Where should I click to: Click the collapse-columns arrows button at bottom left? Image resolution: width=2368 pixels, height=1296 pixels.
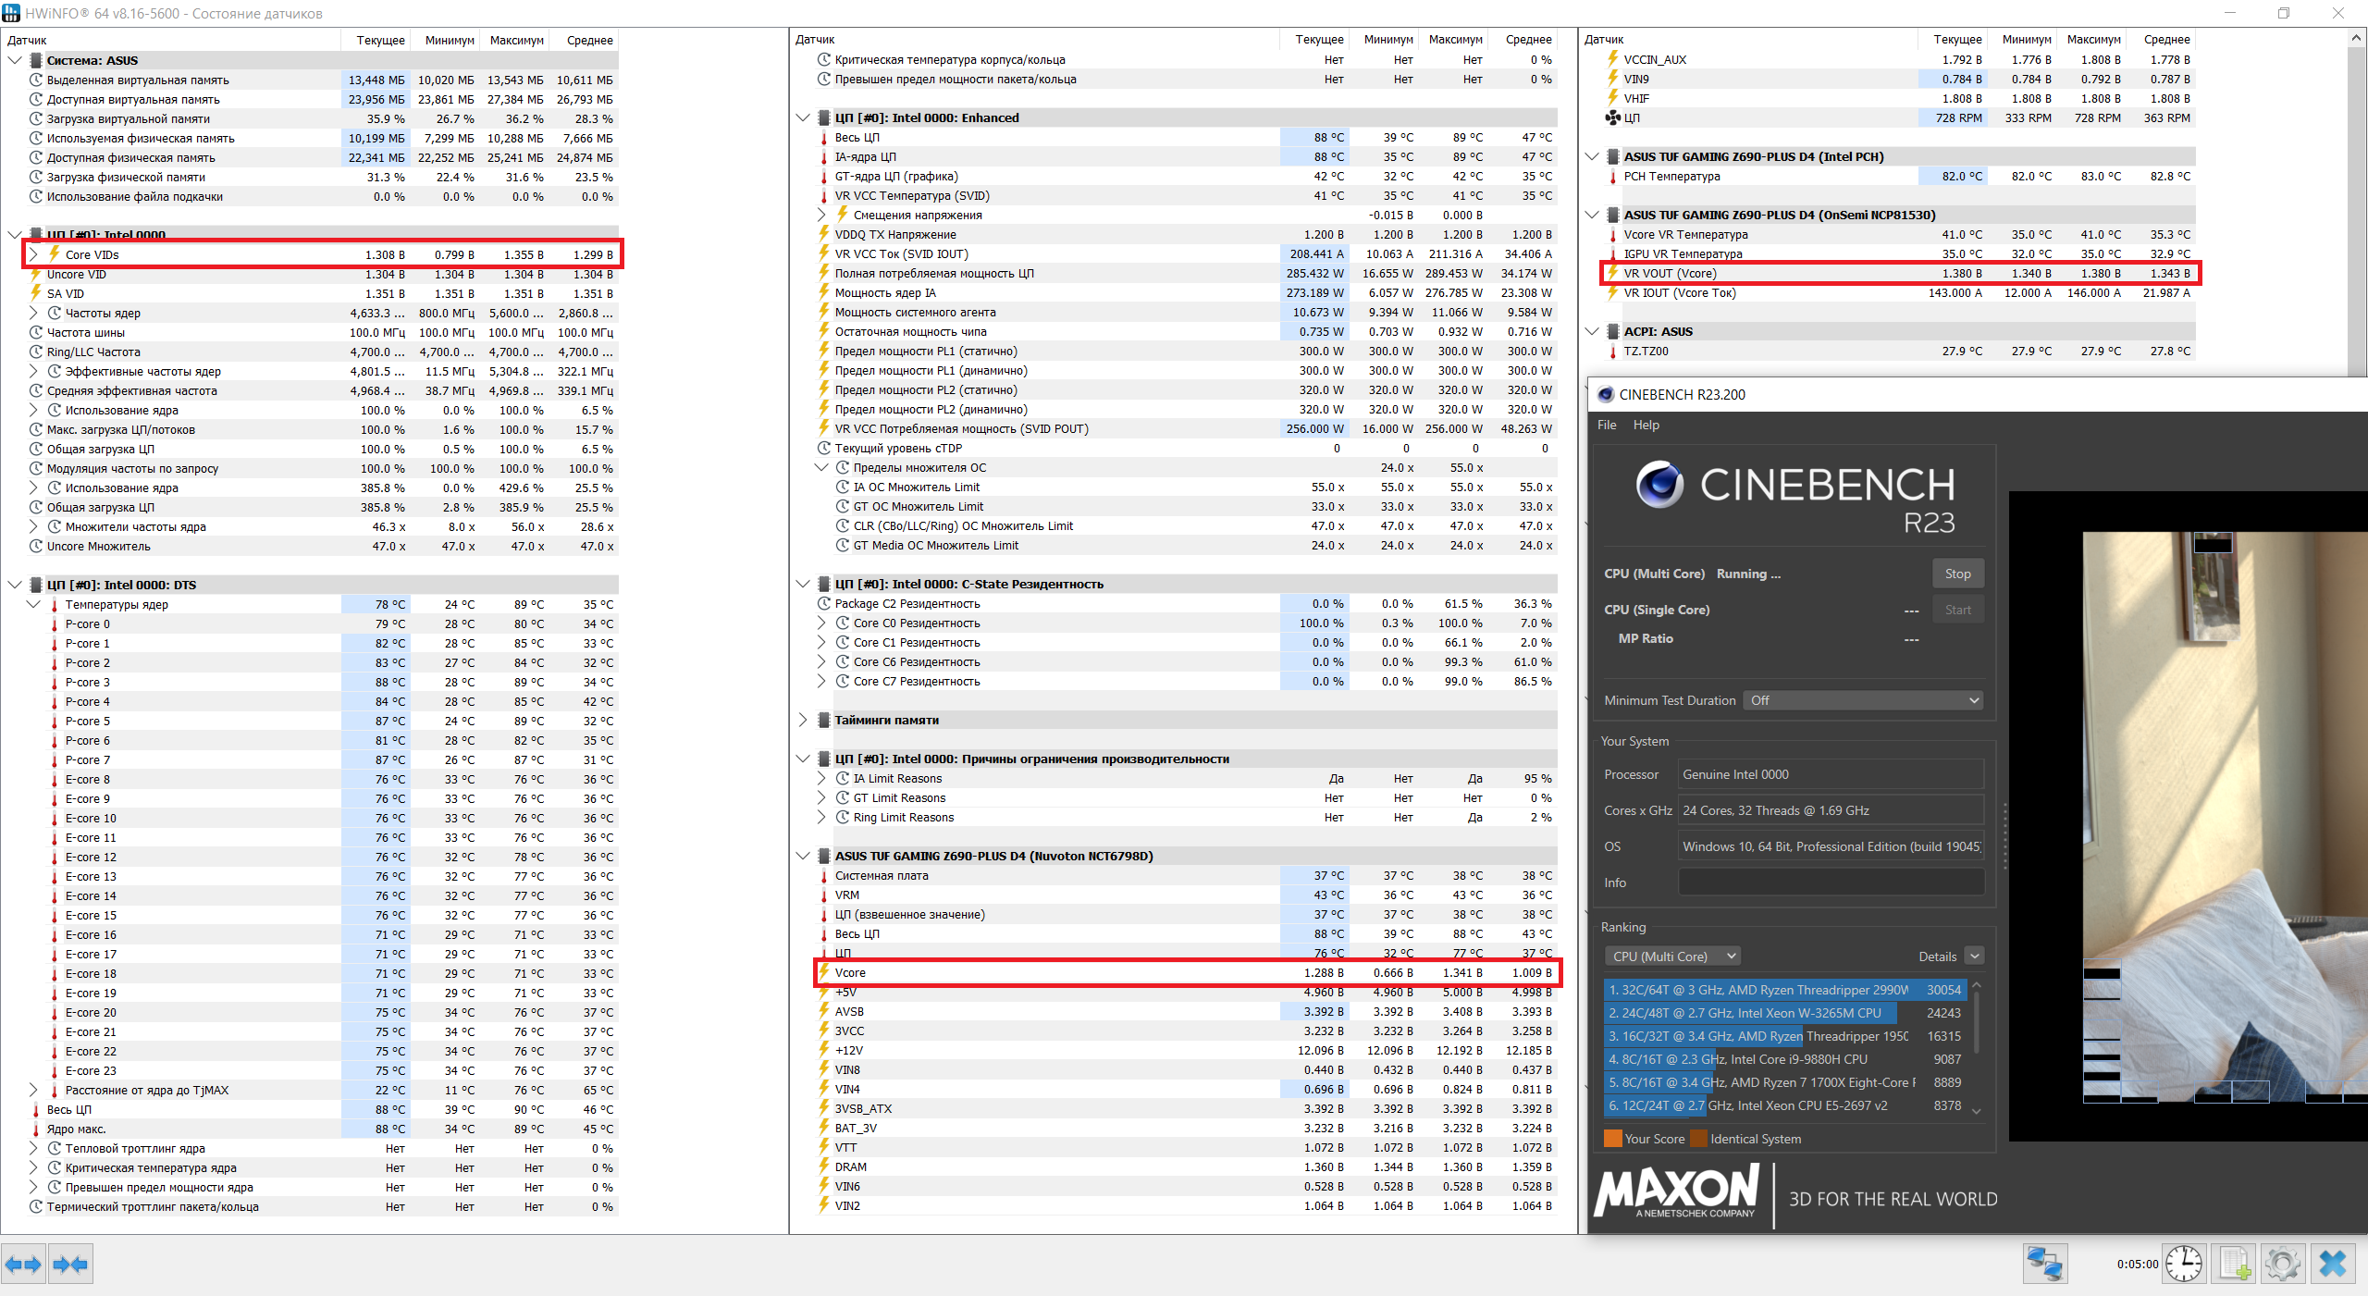click(70, 1264)
